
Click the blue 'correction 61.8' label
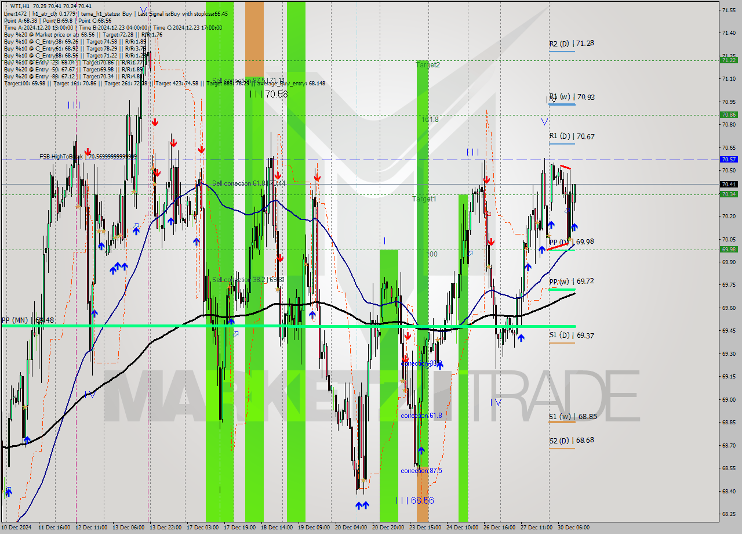tap(421, 416)
